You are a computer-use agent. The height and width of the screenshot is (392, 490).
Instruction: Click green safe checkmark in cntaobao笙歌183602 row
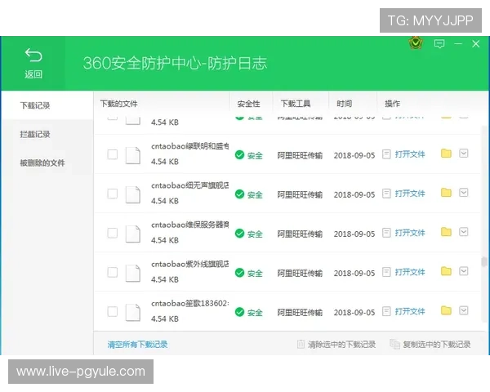(x=239, y=312)
